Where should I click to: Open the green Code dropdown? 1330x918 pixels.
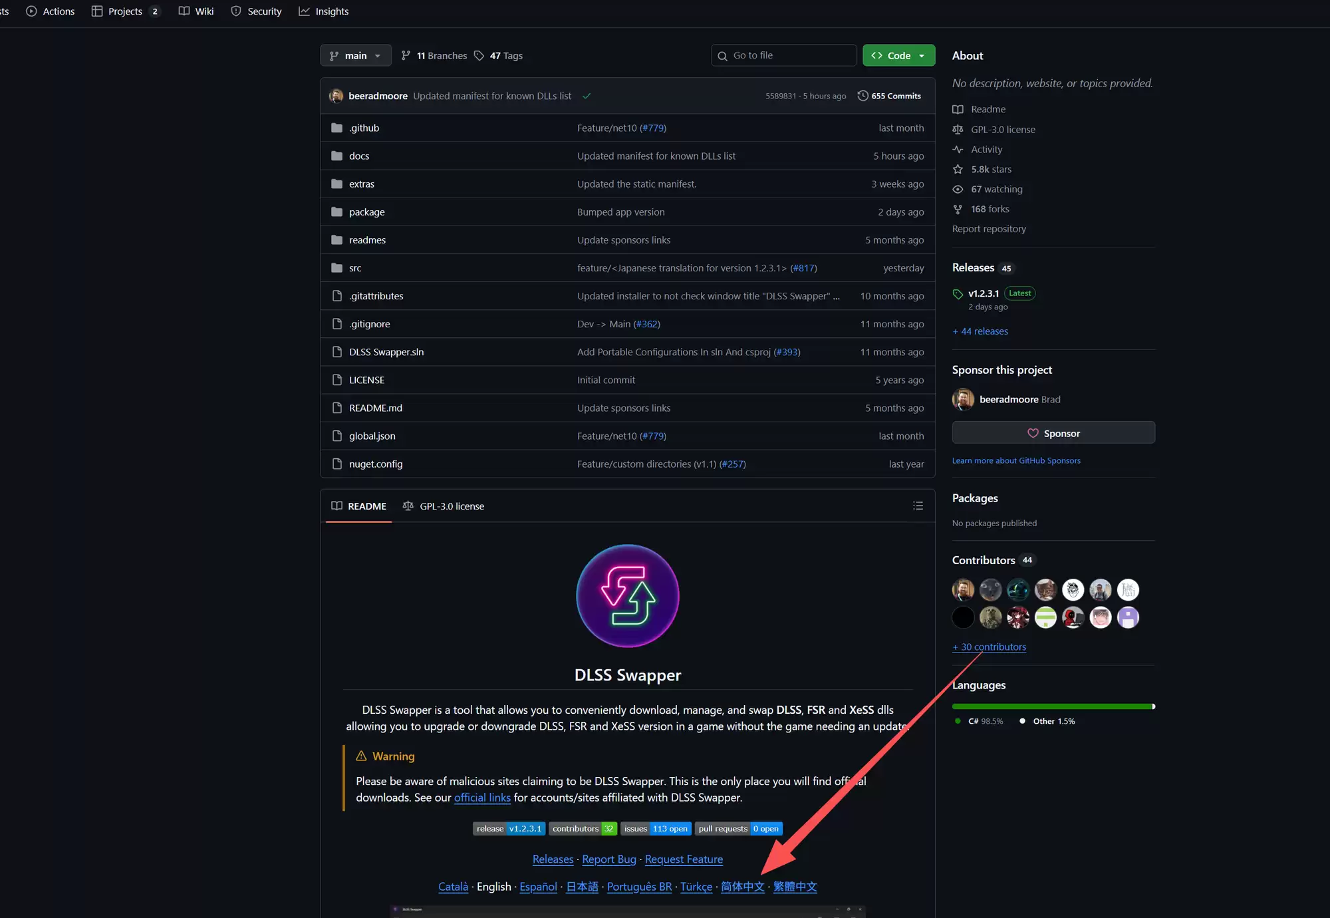[898, 56]
